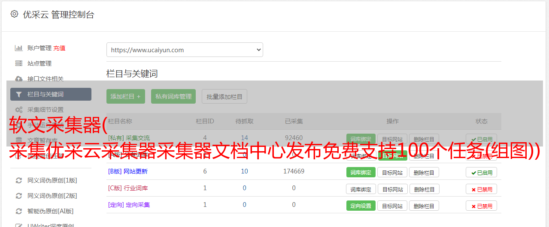
Task: Click the refresh icon for 同义词伪原创[1版]
Action: coord(18,180)
